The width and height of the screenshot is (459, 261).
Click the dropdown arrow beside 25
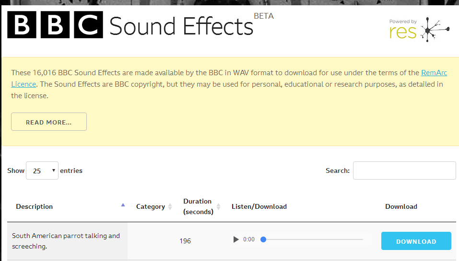[x=54, y=170]
